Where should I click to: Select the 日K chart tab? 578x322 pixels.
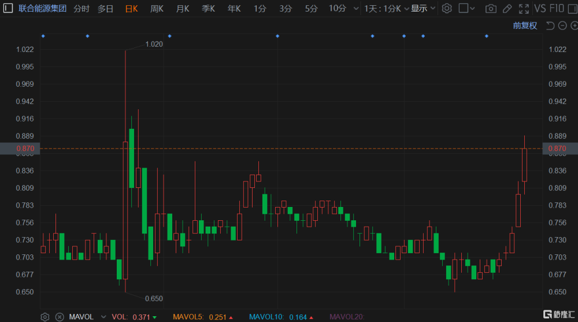pos(132,9)
